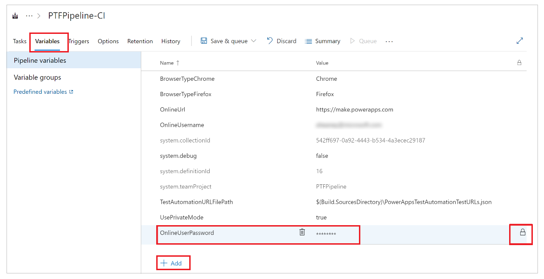
Task: Click the PTFPipeline-CI pipeline title
Action: pyautogui.click(x=77, y=16)
